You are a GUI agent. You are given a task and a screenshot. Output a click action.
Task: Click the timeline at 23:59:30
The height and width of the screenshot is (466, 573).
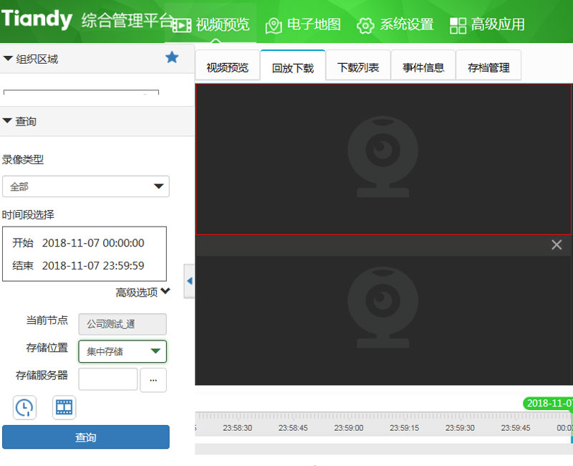[x=460, y=427]
